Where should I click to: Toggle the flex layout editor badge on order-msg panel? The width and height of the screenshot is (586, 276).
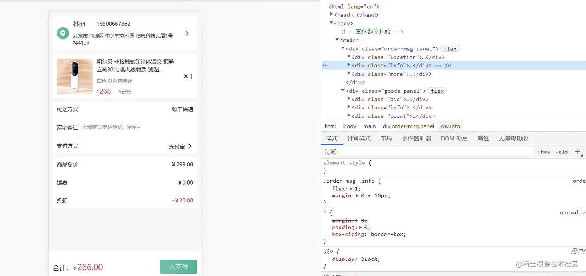coord(450,48)
